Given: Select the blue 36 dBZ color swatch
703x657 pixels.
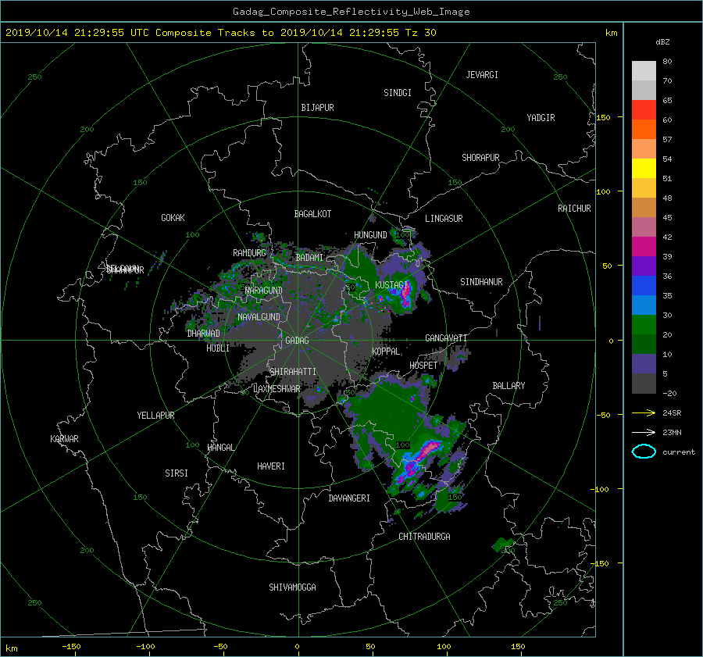Looking at the screenshot, I should (x=644, y=286).
